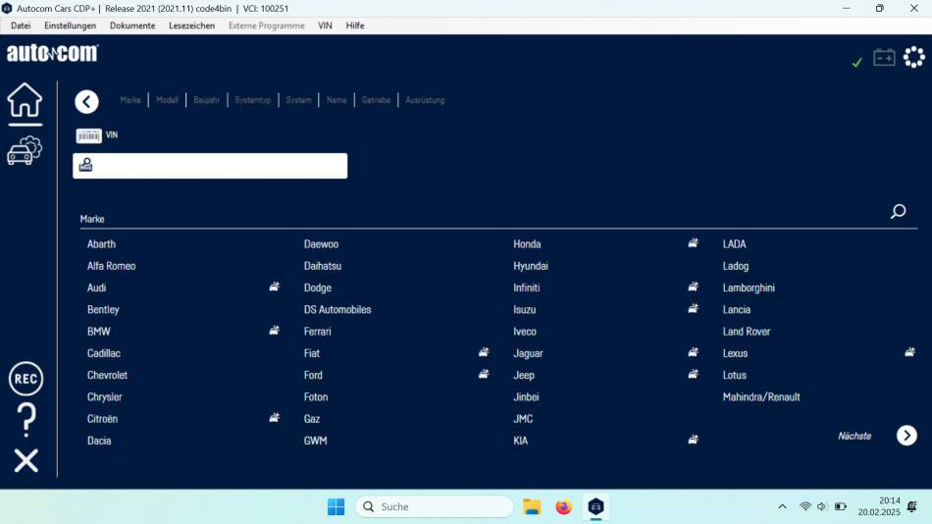Click the car icon next to Audi
932x524 pixels.
tap(274, 287)
